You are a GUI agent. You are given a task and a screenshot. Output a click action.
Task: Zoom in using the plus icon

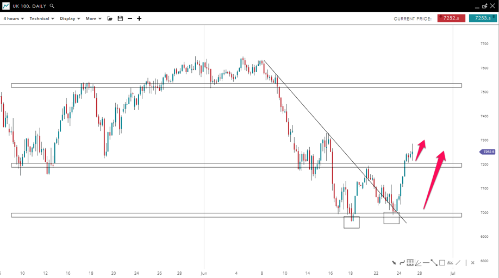[x=139, y=18]
